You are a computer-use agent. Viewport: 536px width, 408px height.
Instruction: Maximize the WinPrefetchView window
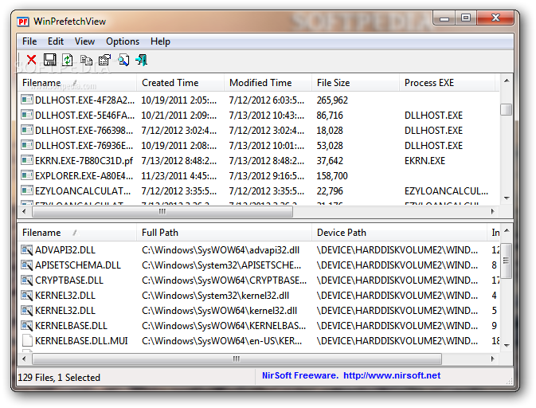[x=466, y=18]
